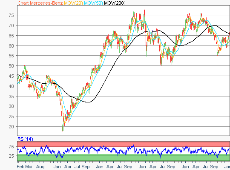The image size is (230, 170).
Task: Click the Mai label on time axis
Action: pyautogui.click(x=29, y=167)
